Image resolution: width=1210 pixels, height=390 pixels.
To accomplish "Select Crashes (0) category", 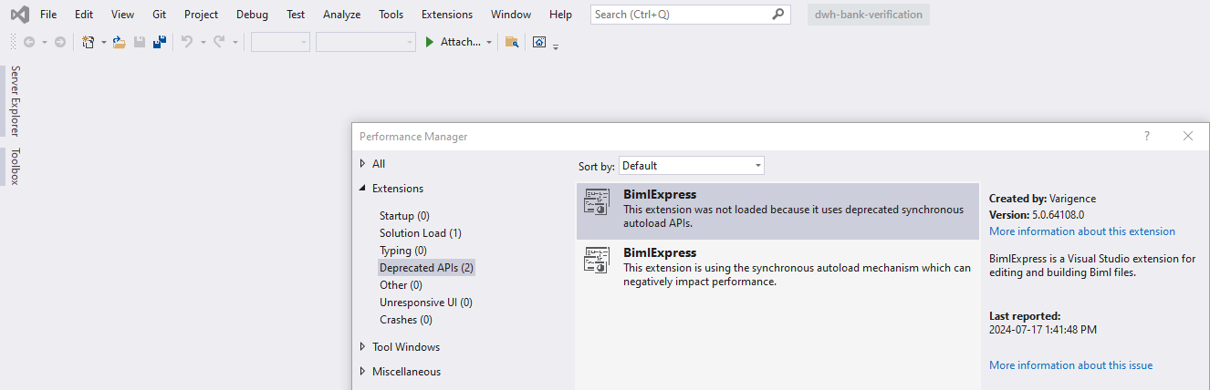I will pos(405,320).
